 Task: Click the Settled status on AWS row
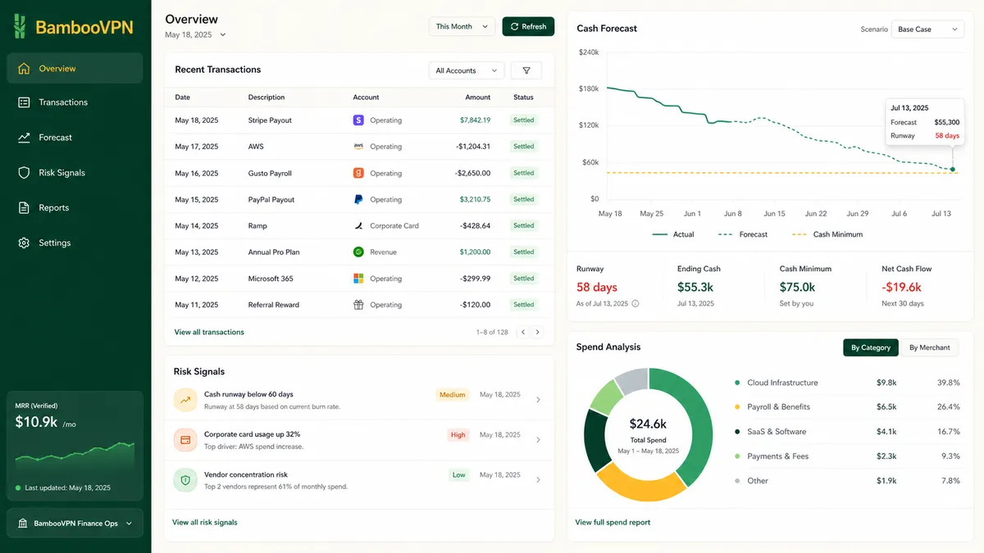click(x=524, y=147)
